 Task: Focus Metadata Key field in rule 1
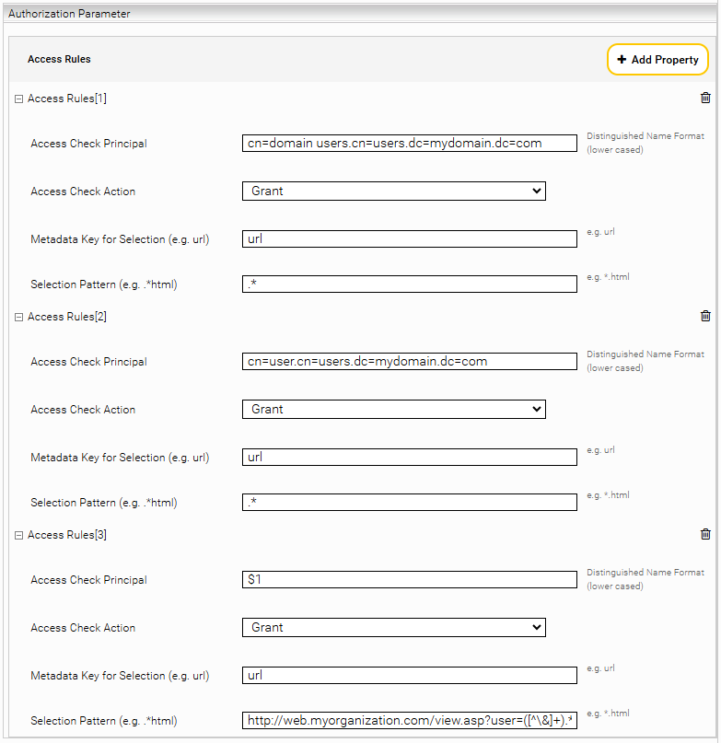[x=410, y=238]
